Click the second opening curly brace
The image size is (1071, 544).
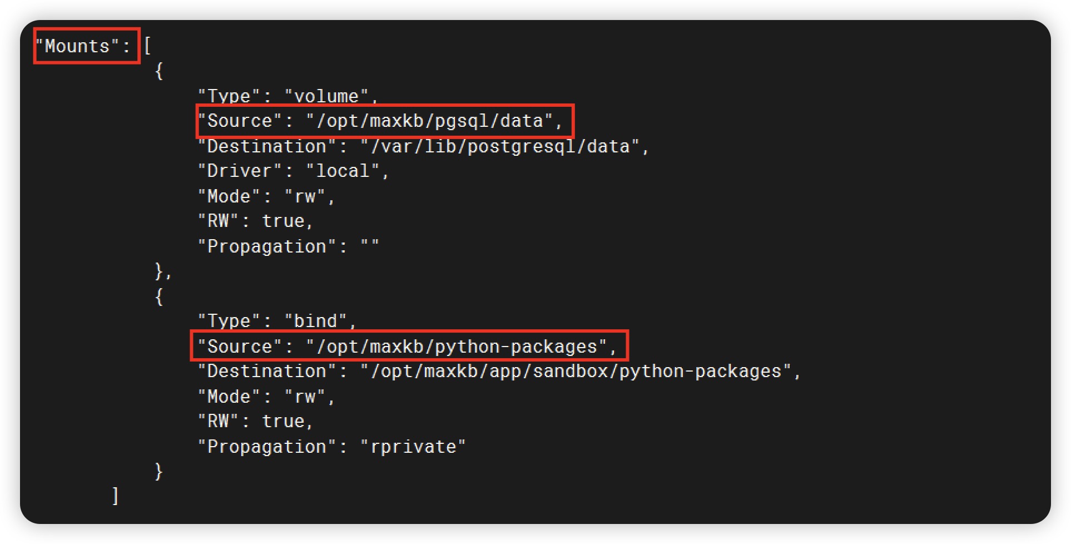[159, 296]
